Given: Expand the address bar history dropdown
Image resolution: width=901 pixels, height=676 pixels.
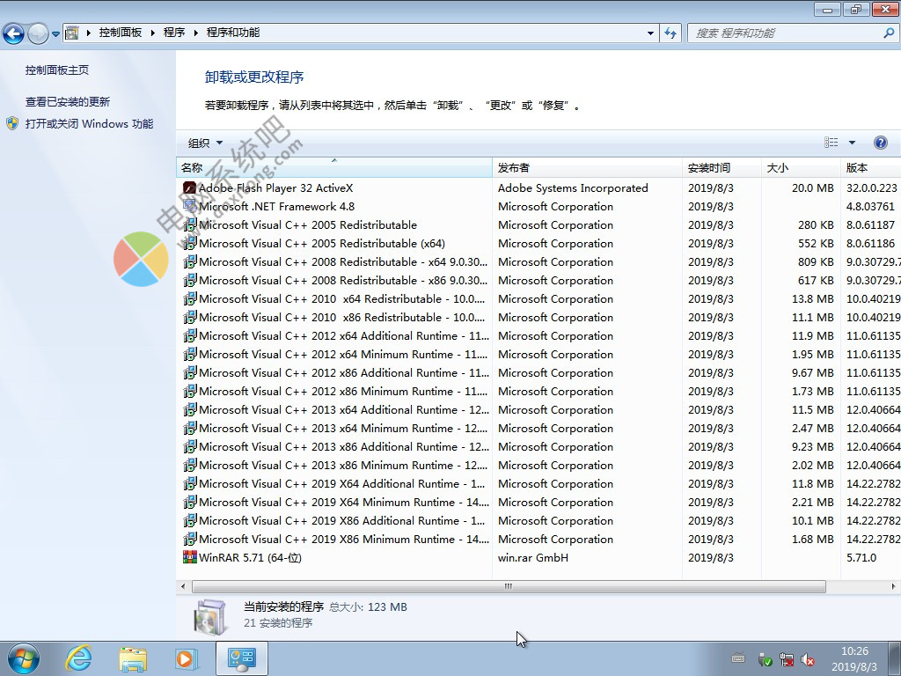Looking at the screenshot, I should [651, 33].
